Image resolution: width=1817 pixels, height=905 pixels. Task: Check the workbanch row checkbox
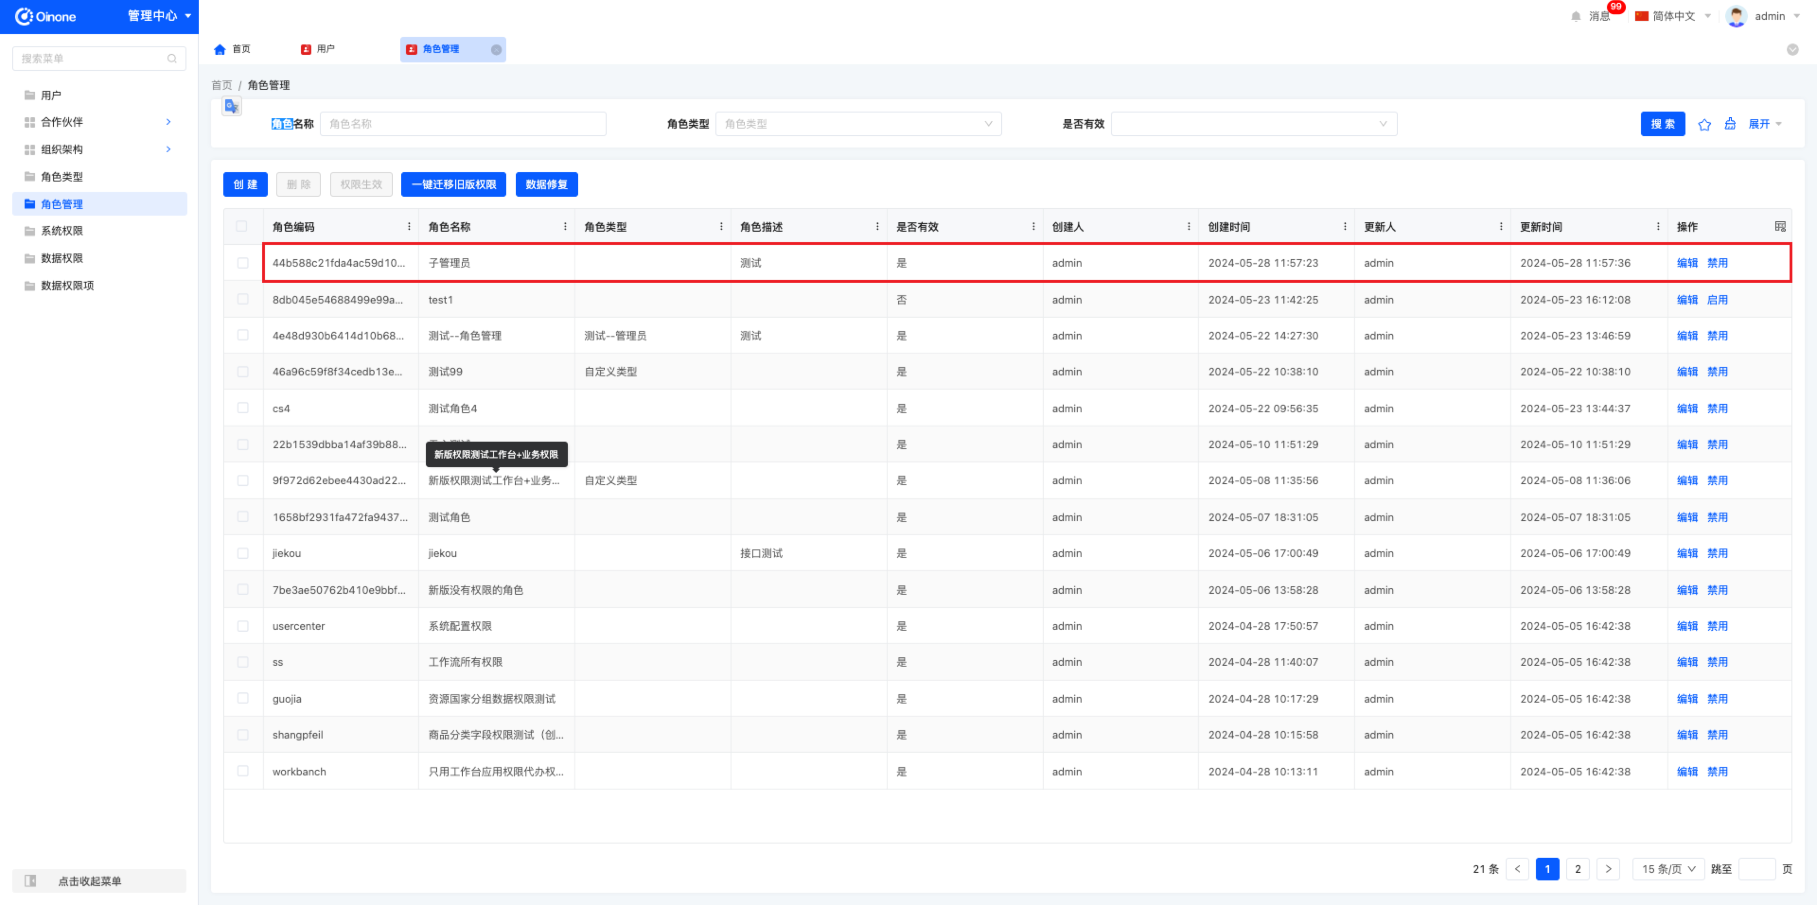[x=243, y=771]
